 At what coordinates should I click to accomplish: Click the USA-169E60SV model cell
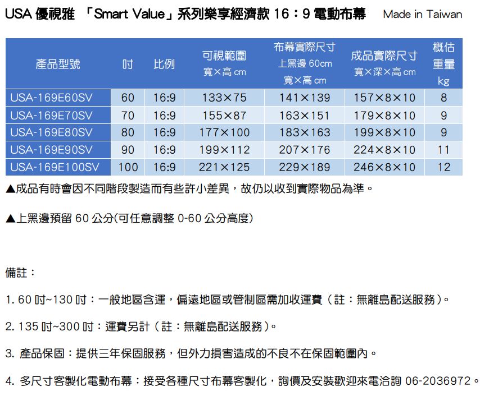(51, 98)
